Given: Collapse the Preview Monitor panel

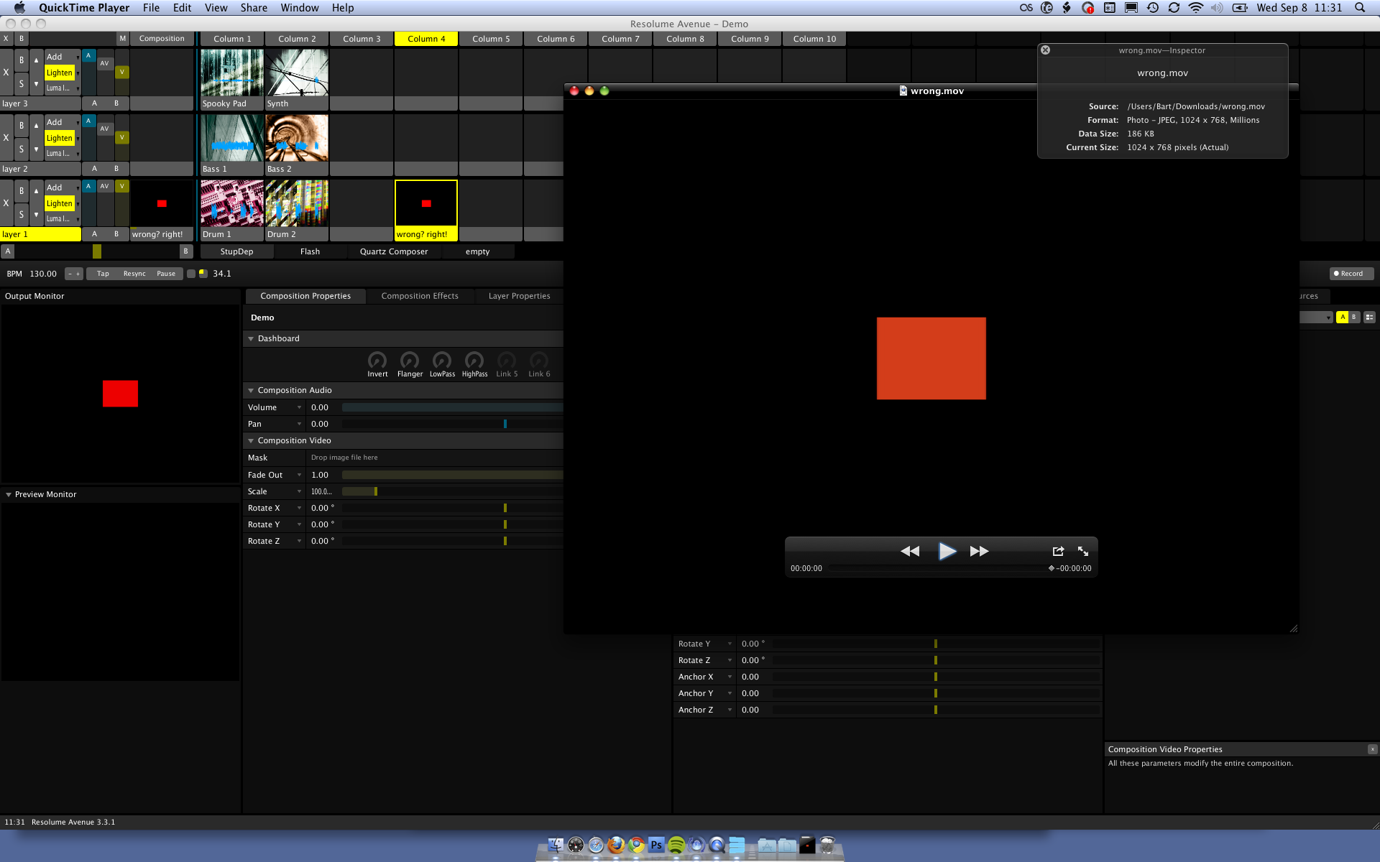Looking at the screenshot, I should click(x=9, y=494).
